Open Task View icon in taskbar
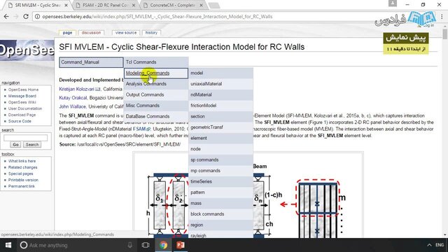This screenshot has height=252, width=448. pos(146,245)
